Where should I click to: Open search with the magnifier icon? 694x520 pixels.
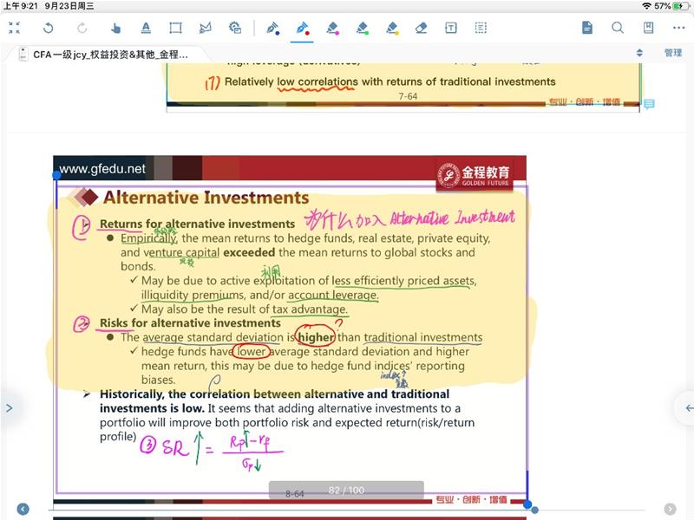pos(618,28)
